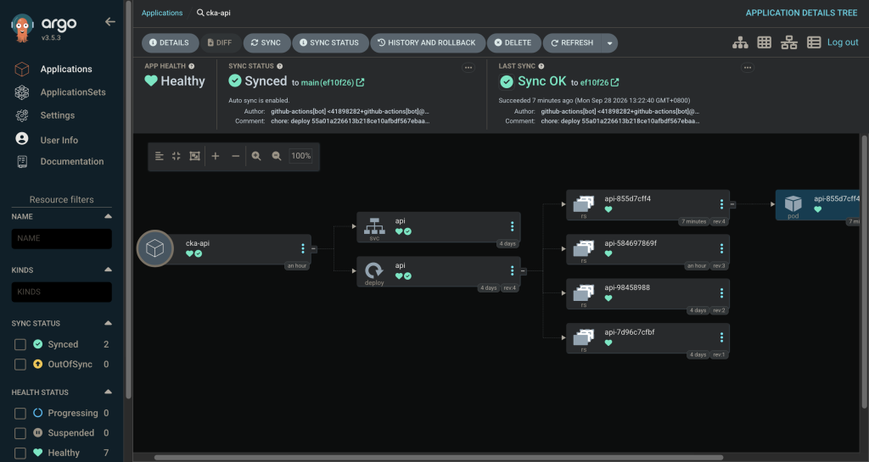Zoom out with the magnifier minus icon
869x462 pixels.
[277, 156]
